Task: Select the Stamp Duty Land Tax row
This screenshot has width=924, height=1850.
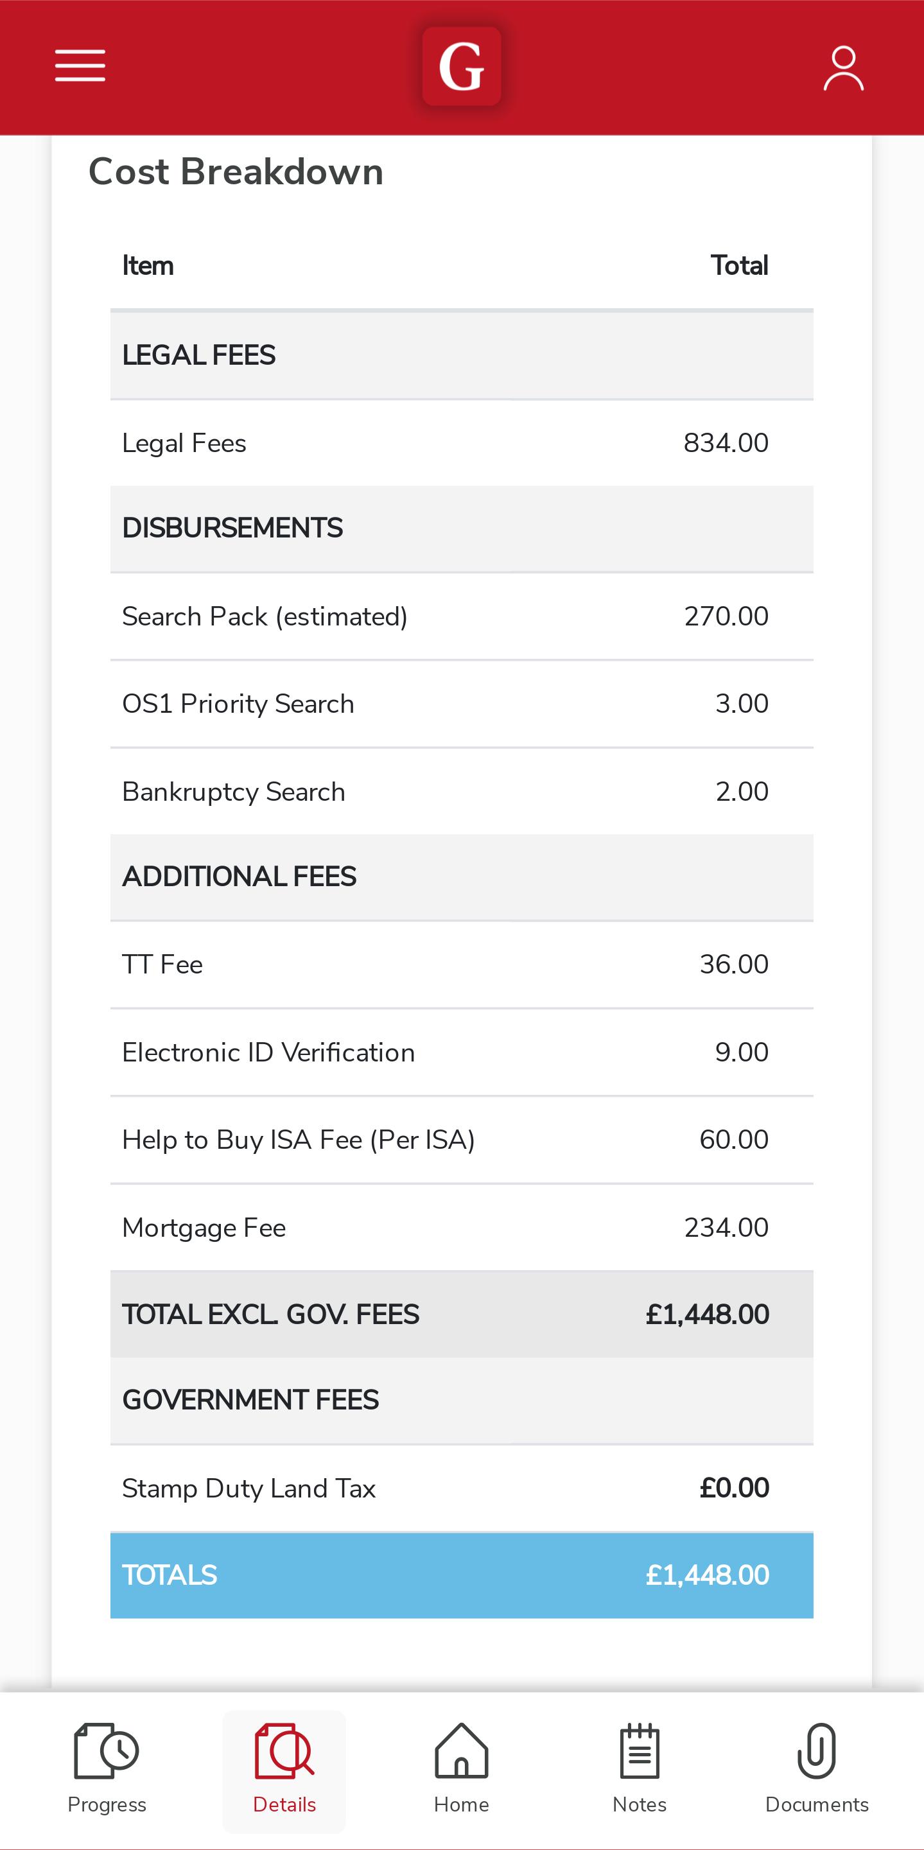Action: [462, 1488]
